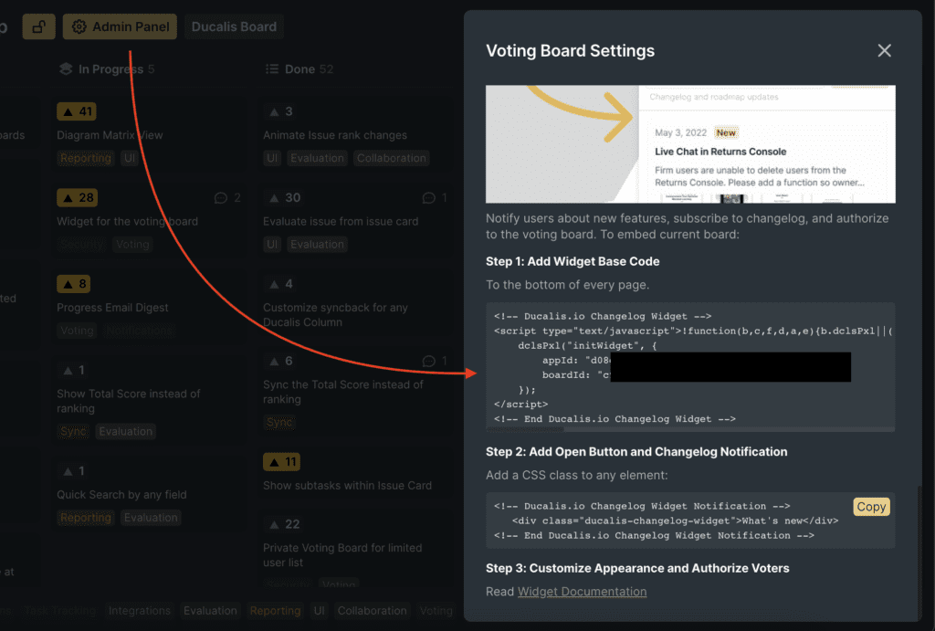Click the unlock padlock icon button
The height and width of the screenshot is (631, 935).
click(38, 26)
